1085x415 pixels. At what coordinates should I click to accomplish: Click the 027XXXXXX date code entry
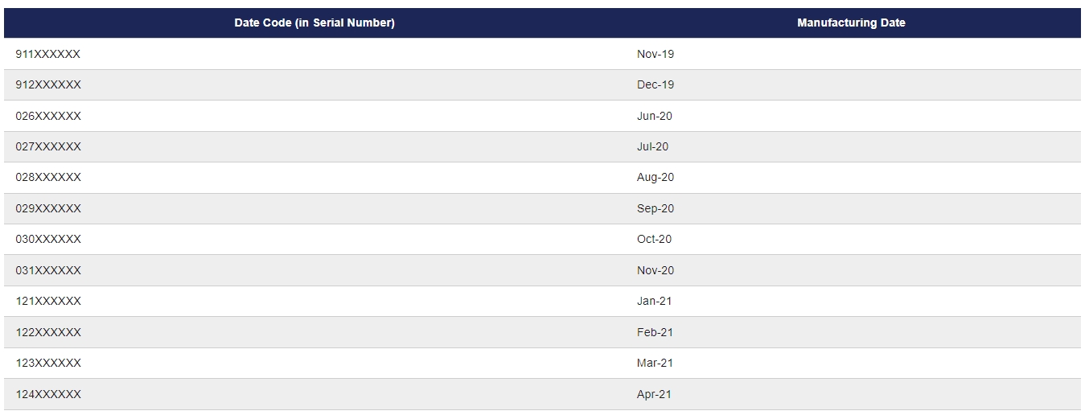pyautogui.click(x=48, y=146)
